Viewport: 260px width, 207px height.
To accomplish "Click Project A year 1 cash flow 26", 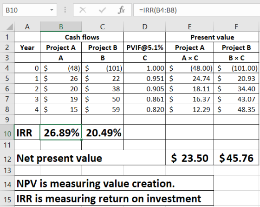I will (61, 78).
